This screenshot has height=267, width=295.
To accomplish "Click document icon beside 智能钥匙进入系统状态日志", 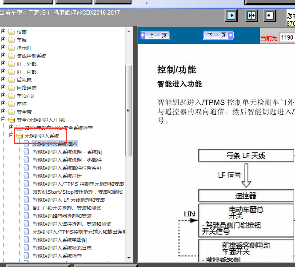I will tap(27, 247).
